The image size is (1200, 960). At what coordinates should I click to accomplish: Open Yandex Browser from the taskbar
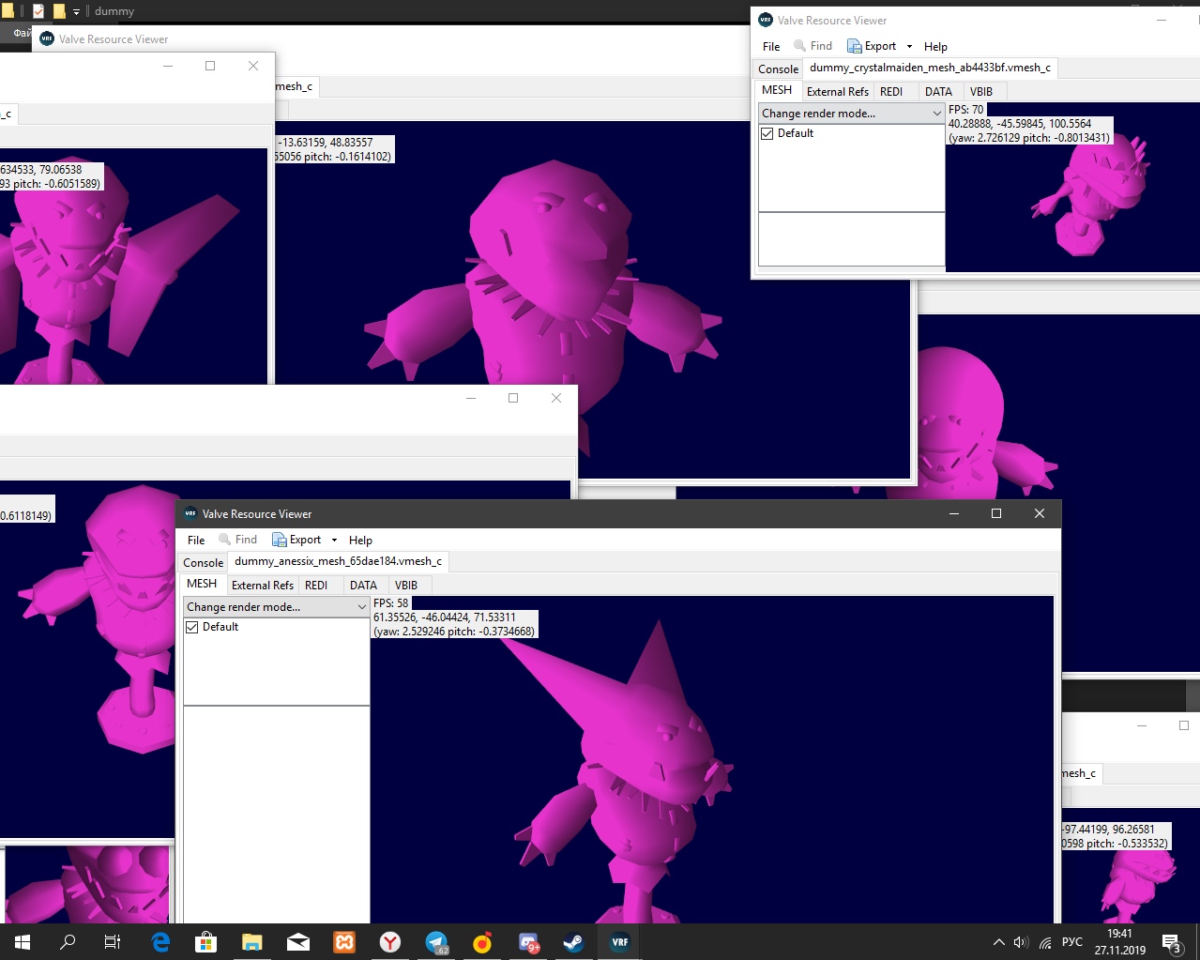tap(390, 942)
